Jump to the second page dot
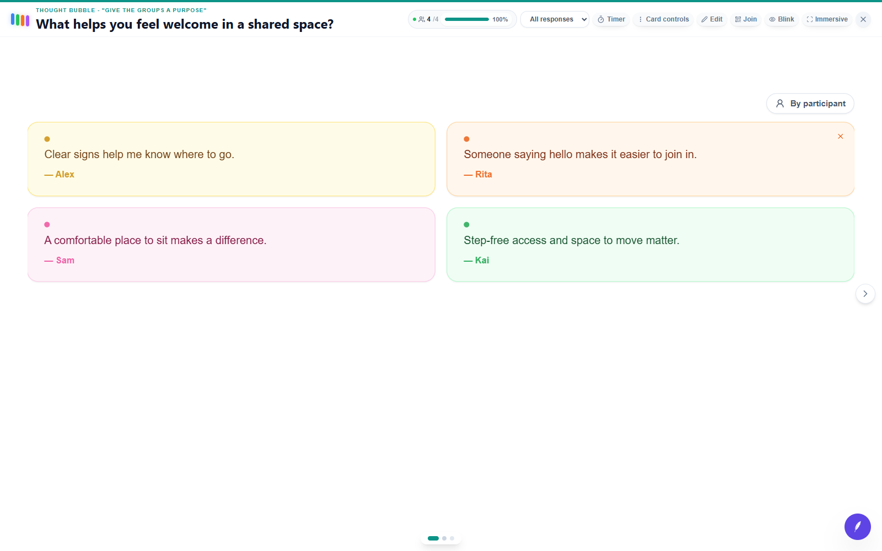 (444, 538)
